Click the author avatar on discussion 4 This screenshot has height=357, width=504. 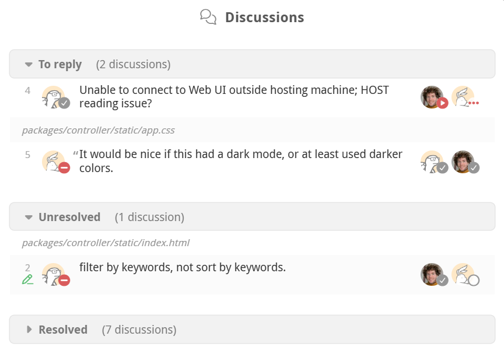[53, 97]
